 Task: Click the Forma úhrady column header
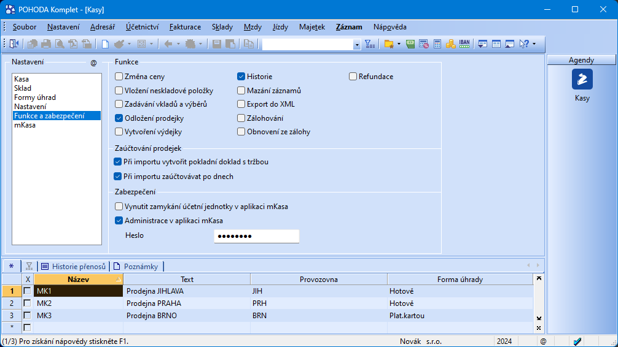point(460,280)
